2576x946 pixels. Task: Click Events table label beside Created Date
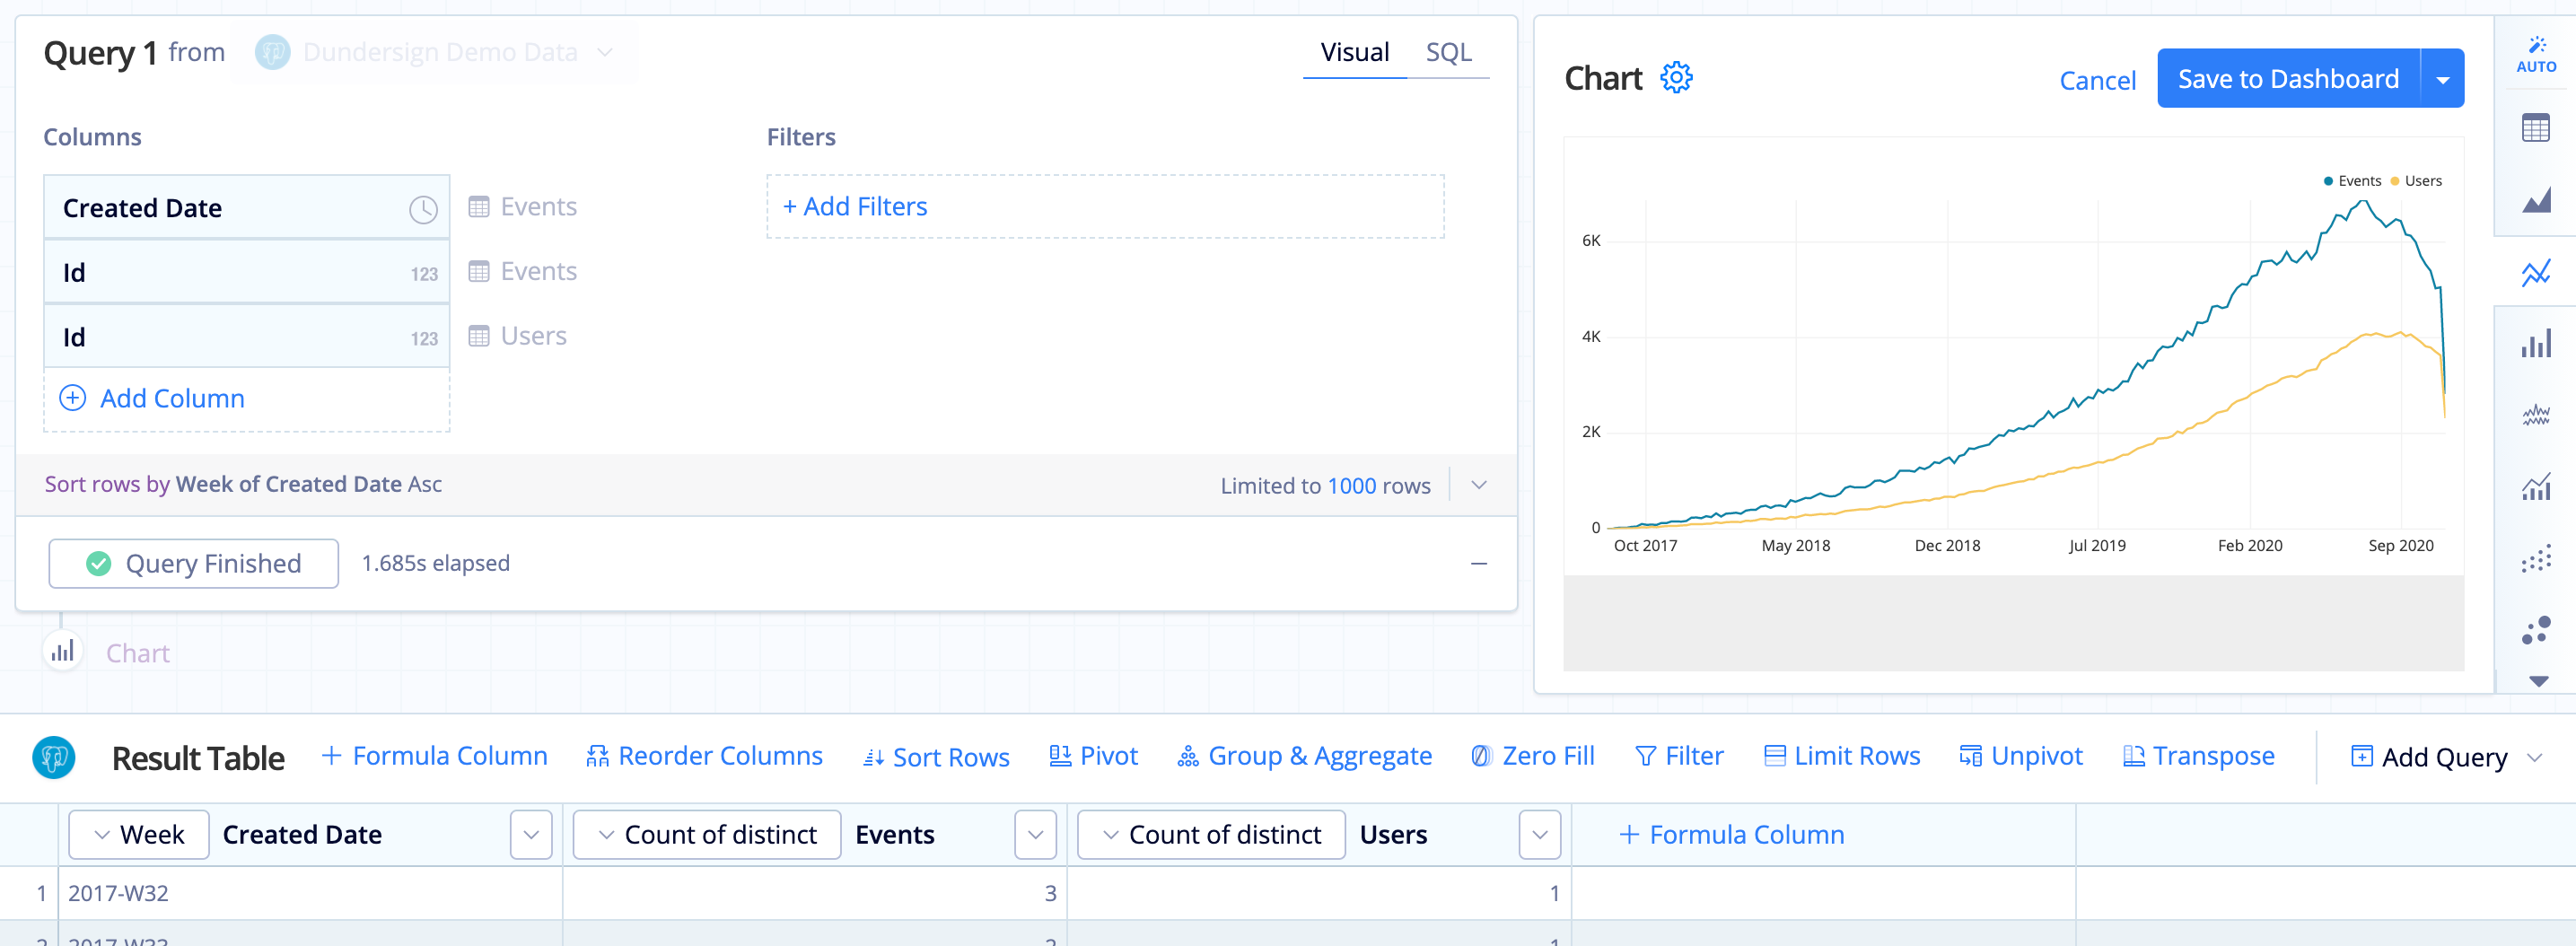pos(524,207)
